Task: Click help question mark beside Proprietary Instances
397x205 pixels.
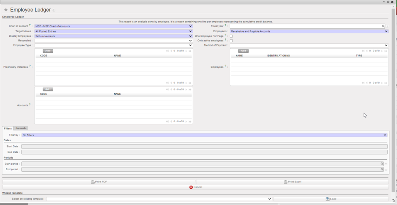Action: click(x=30, y=66)
